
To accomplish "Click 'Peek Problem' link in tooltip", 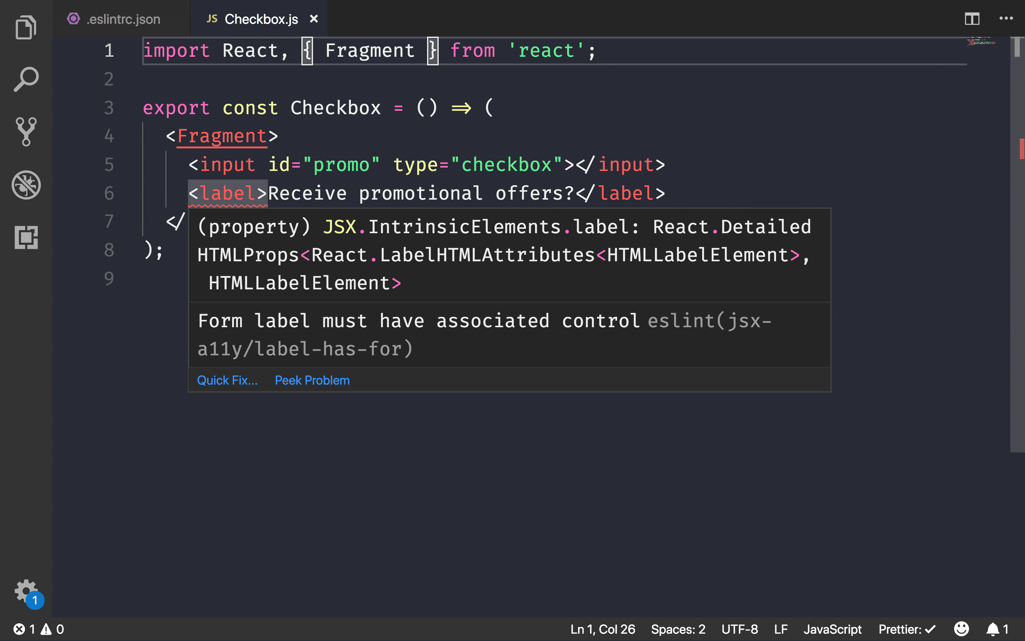I will pyautogui.click(x=312, y=380).
